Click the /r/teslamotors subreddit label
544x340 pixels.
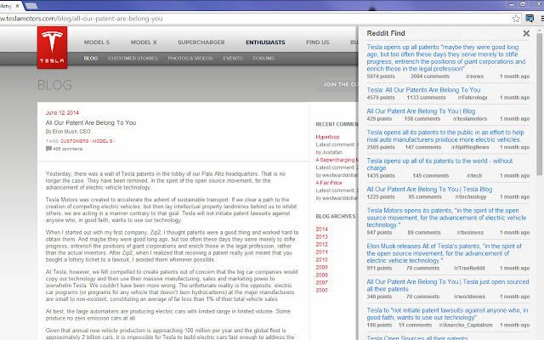point(470,119)
